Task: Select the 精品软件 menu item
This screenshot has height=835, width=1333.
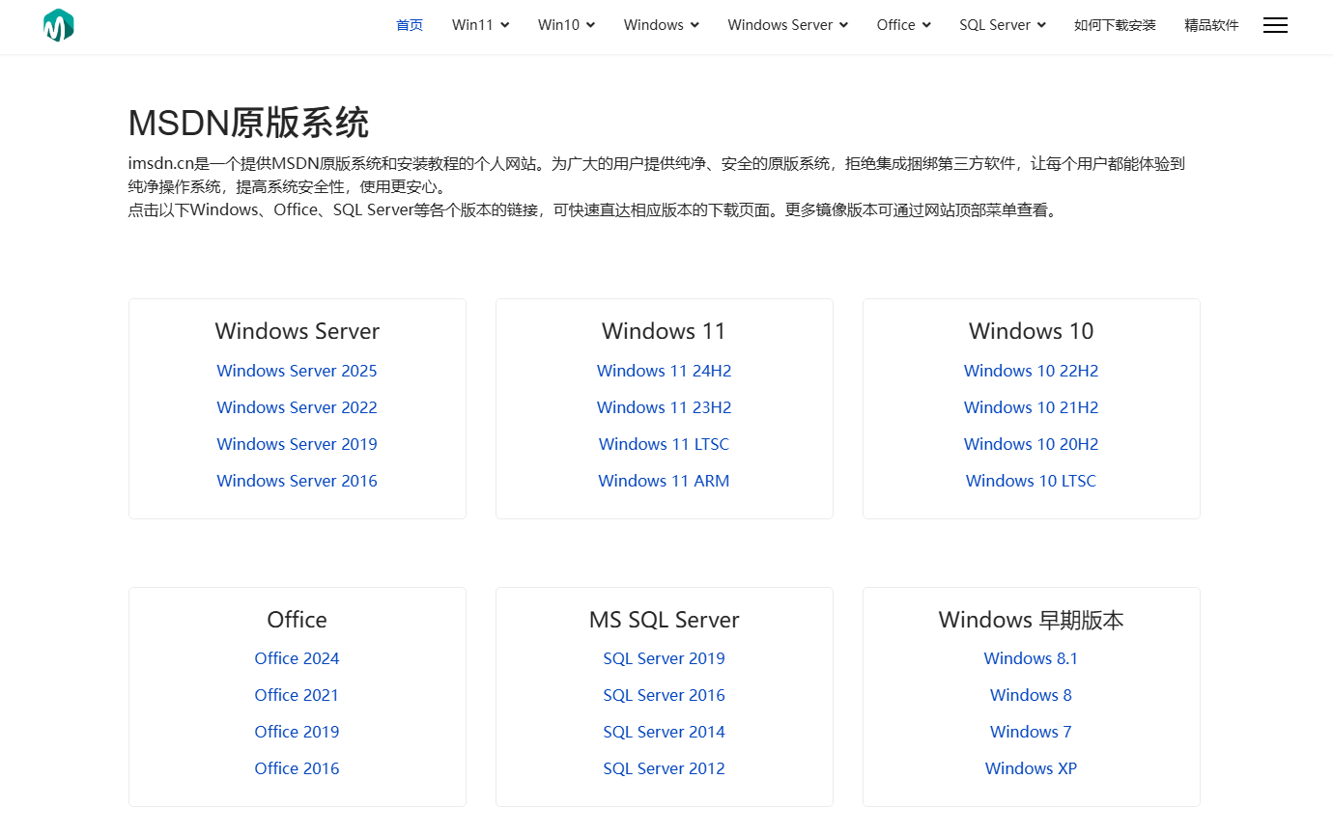Action: (x=1211, y=25)
